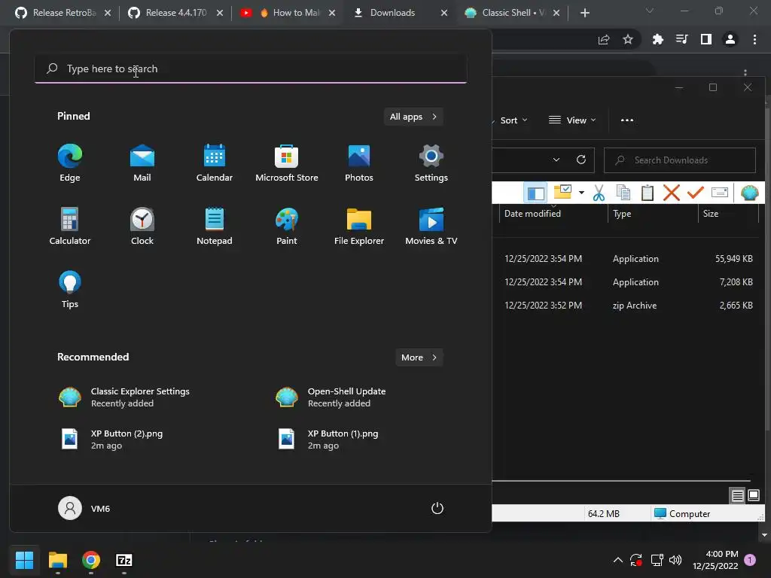Click the red X delete icon

671,193
